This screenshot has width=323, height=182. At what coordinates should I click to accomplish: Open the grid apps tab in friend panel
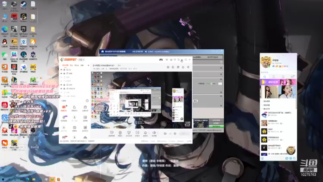[x=292, y=76]
